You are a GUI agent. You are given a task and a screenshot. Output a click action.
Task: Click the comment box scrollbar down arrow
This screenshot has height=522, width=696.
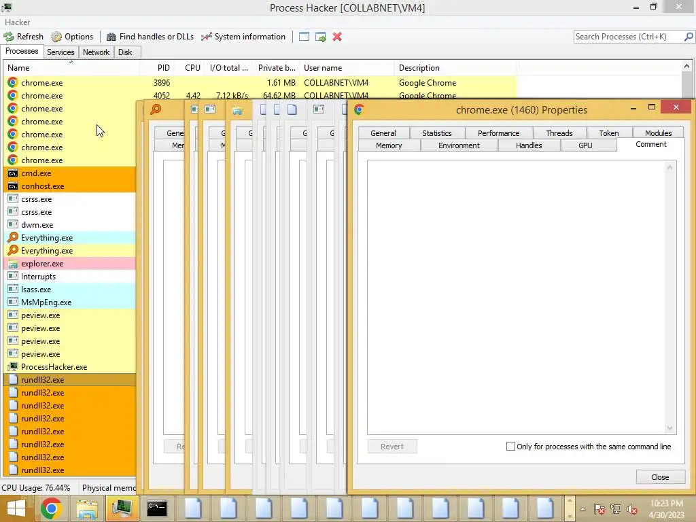[x=669, y=428]
